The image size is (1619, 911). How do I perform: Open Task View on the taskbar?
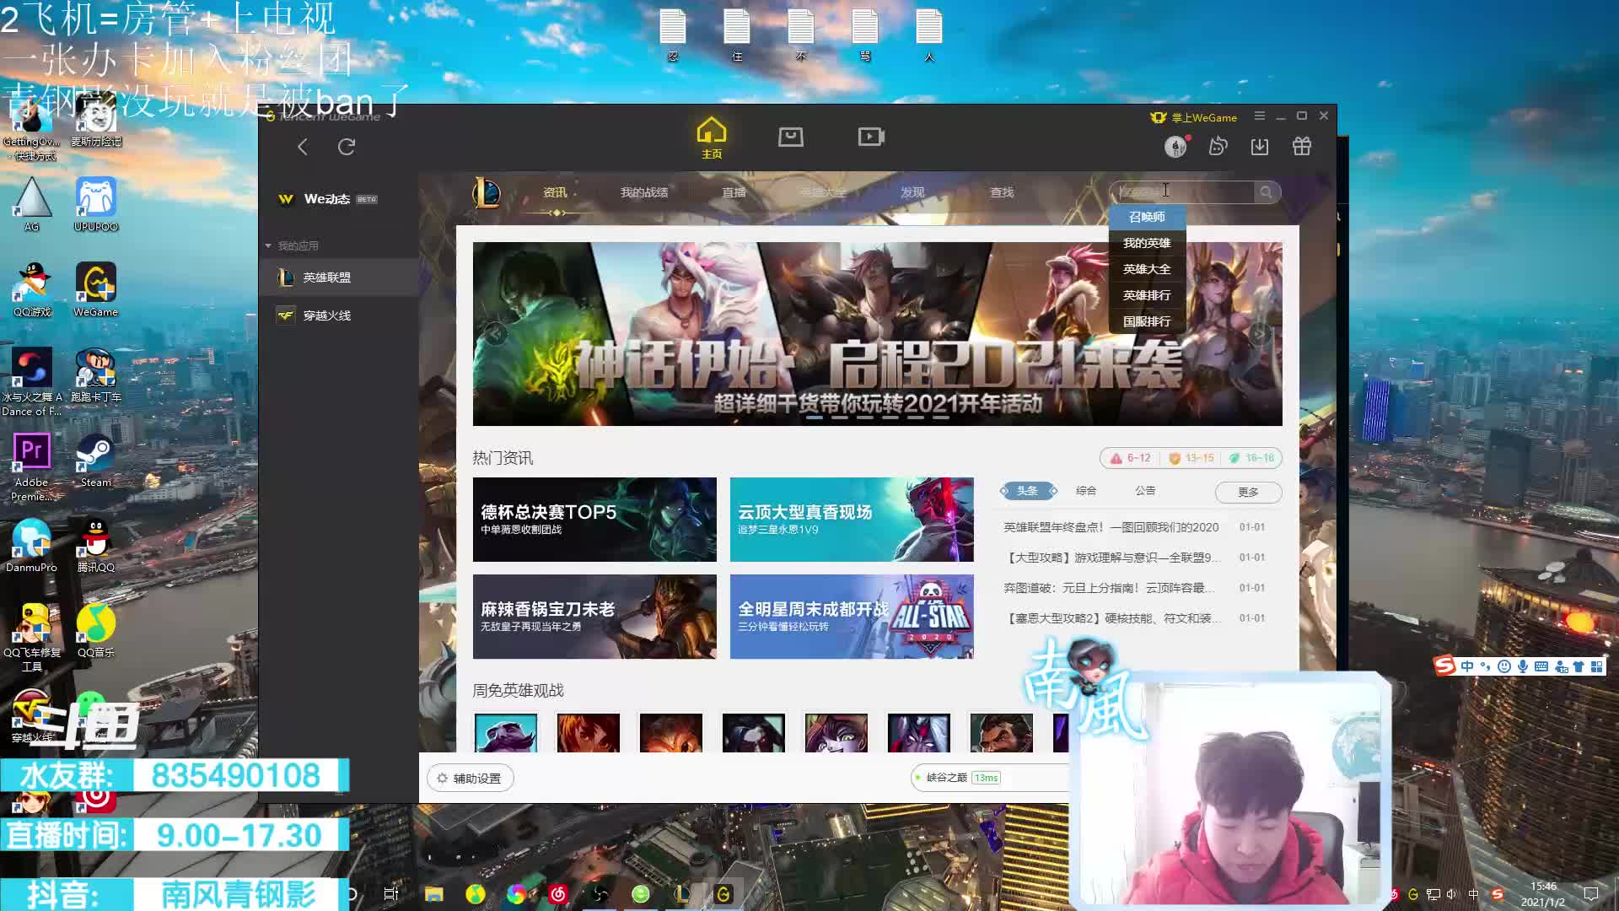[390, 894]
